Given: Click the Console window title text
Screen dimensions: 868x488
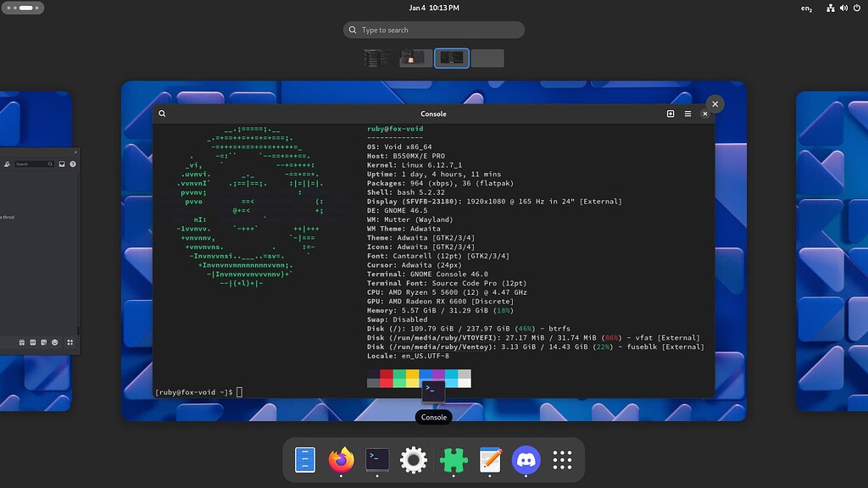Looking at the screenshot, I should [433, 114].
